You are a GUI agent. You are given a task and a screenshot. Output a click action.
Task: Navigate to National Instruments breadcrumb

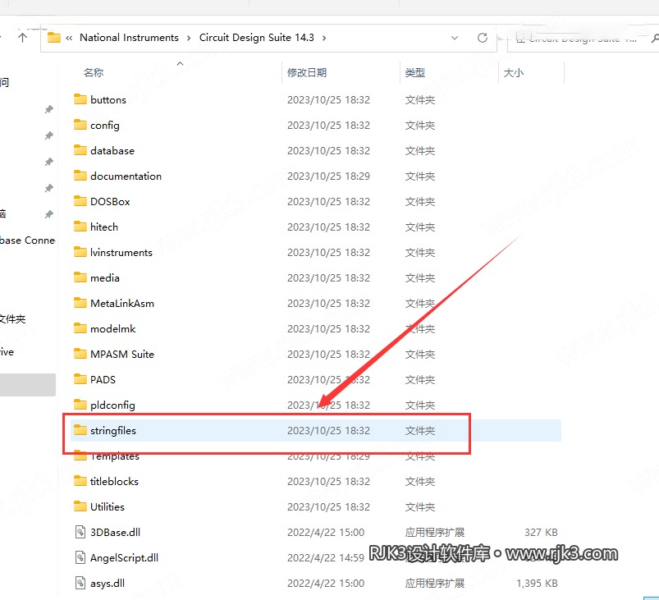pos(129,38)
